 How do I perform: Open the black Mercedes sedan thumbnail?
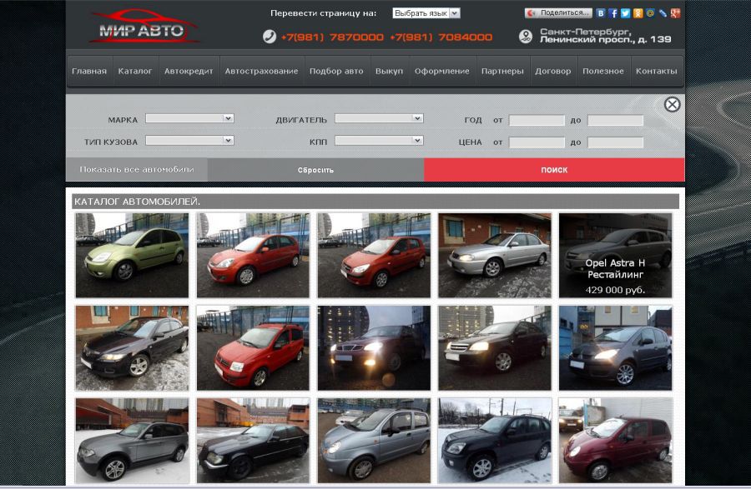pos(253,441)
